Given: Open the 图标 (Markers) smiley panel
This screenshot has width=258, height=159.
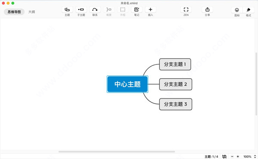Looking at the screenshot, I should pos(237,10).
